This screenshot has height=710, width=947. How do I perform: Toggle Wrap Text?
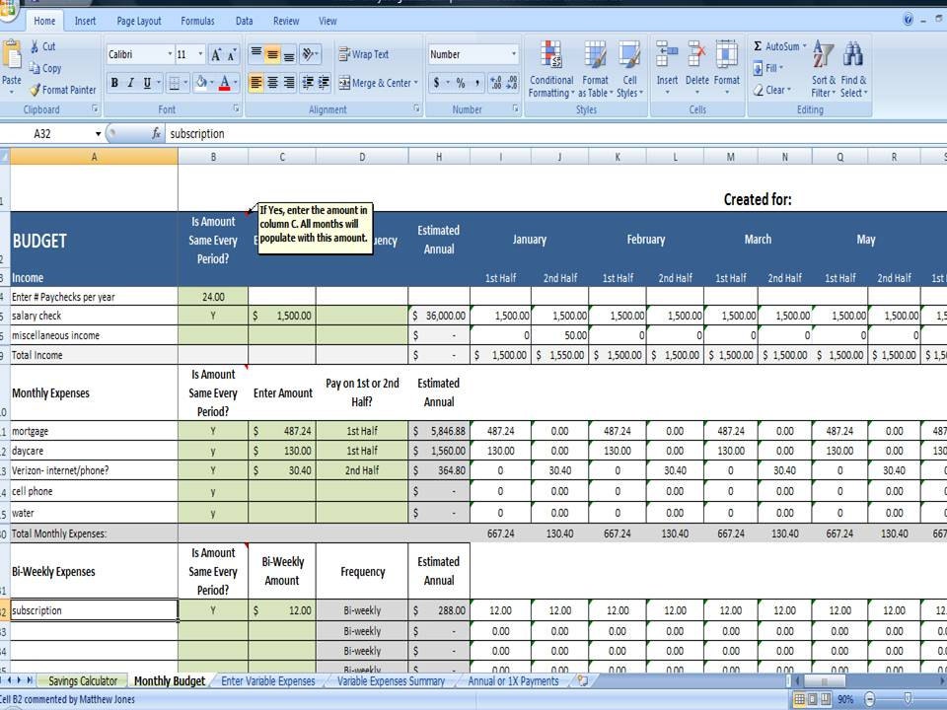point(364,54)
